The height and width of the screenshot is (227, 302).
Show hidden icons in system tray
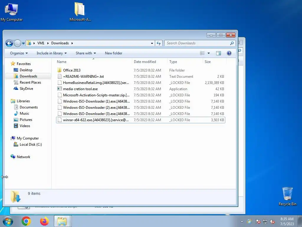click(242, 221)
